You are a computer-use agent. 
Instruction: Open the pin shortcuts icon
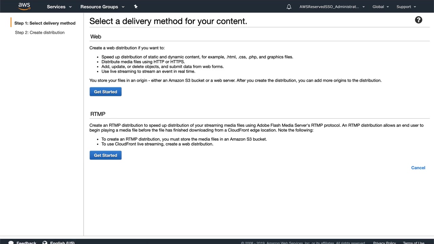136,6
